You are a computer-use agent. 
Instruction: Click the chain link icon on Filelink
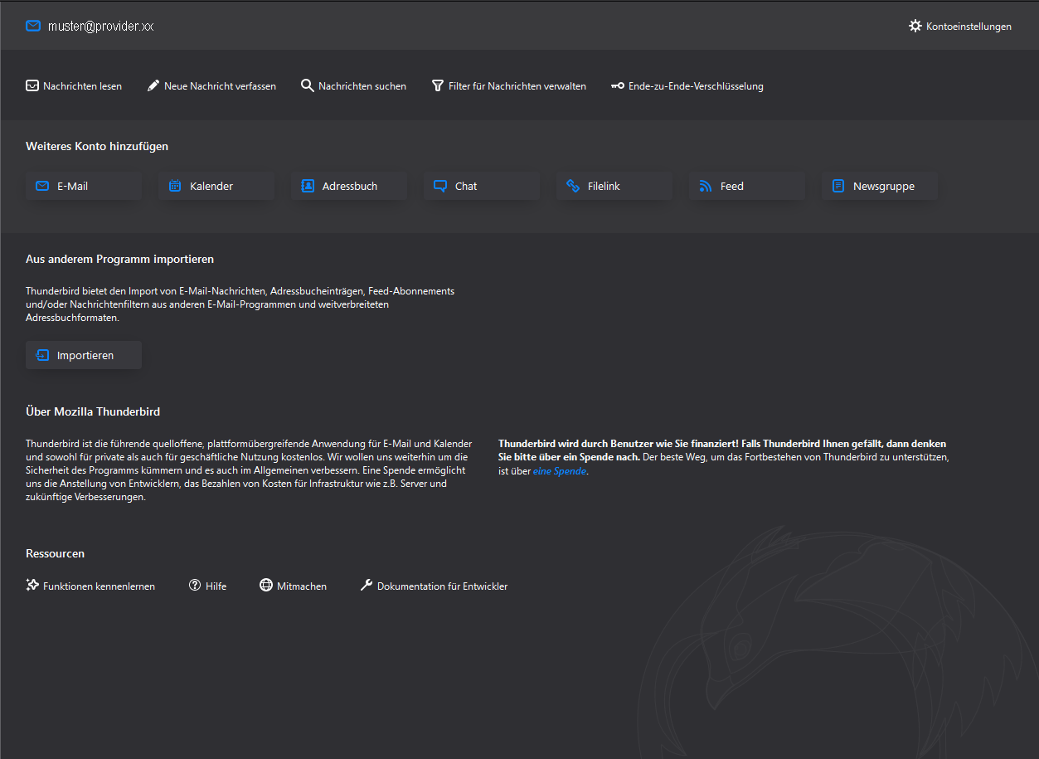573,186
